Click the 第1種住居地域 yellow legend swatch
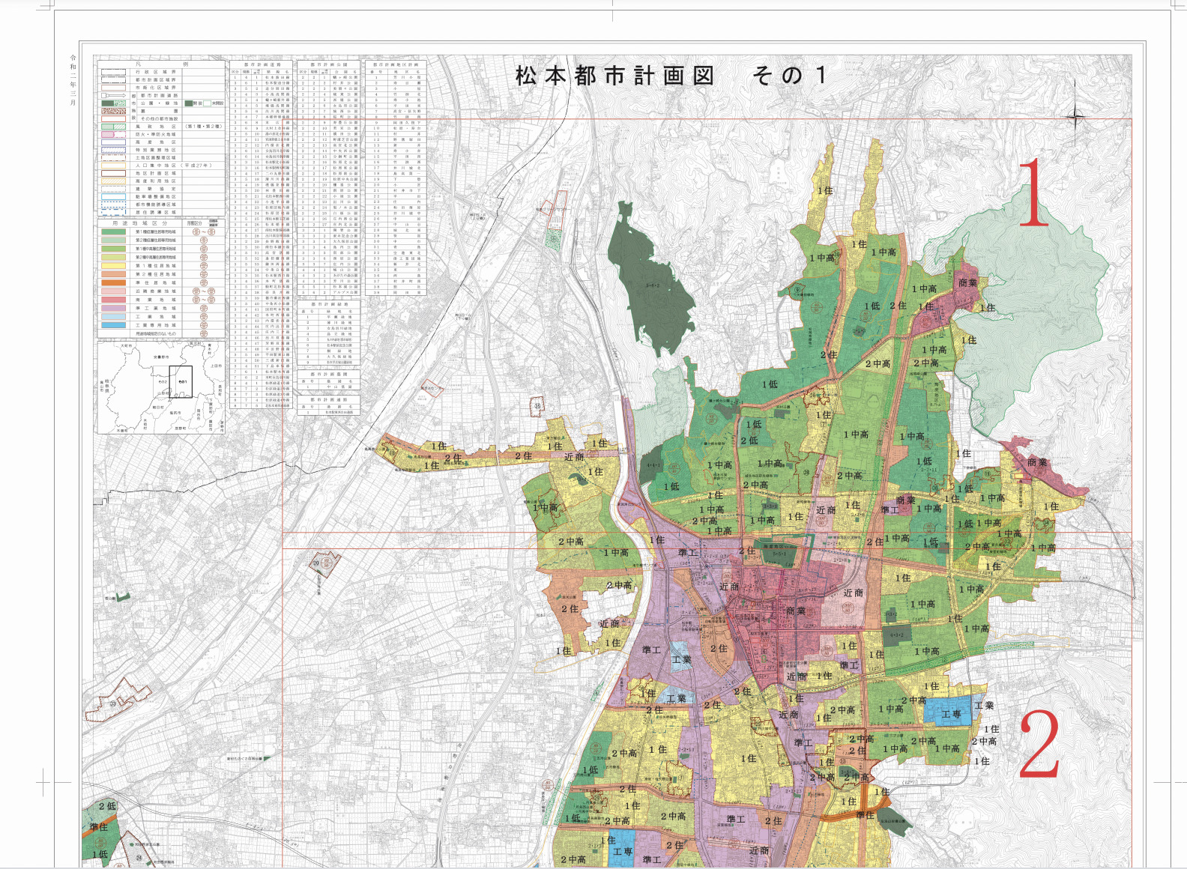The width and height of the screenshot is (1187, 869). click(113, 266)
